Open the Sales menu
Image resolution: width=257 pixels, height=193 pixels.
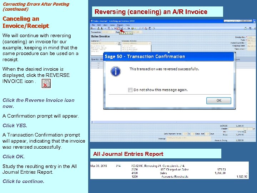pos(112,25)
